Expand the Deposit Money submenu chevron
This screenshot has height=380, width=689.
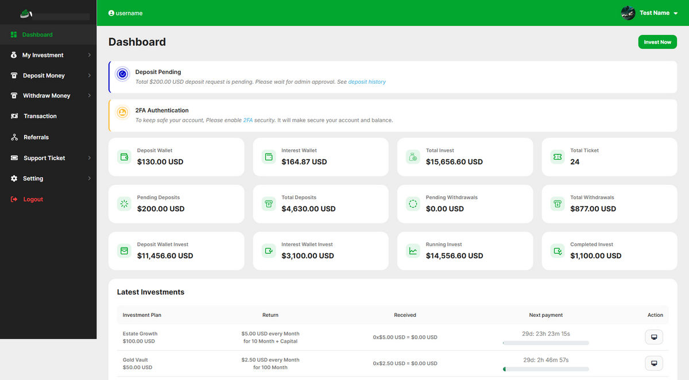pos(90,75)
